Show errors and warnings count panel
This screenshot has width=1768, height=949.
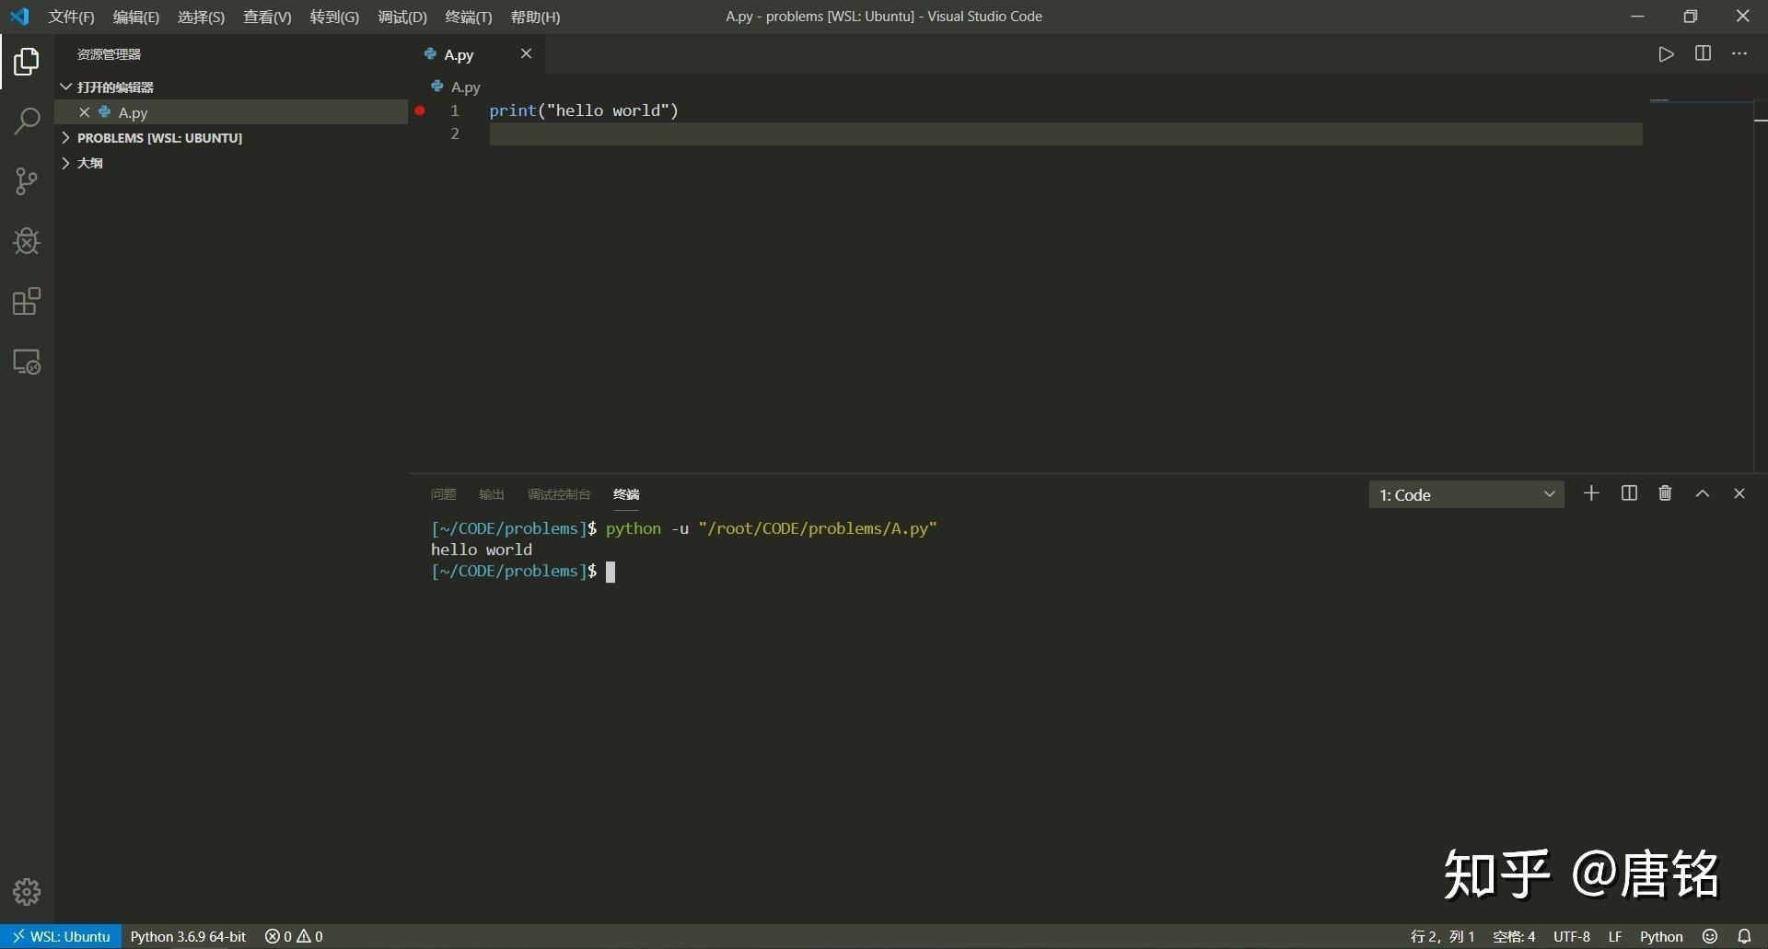294,936
